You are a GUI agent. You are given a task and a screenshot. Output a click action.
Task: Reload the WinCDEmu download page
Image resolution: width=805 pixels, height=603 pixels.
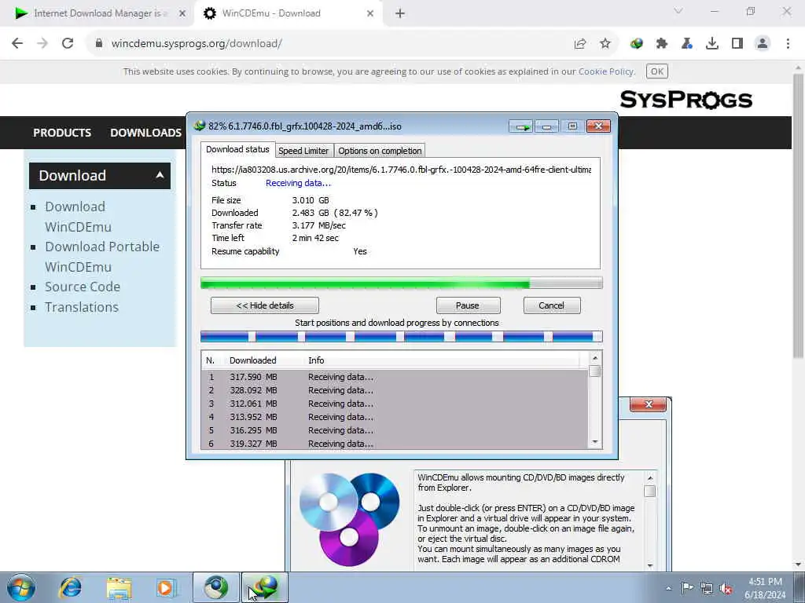click(x=68, y=44)
